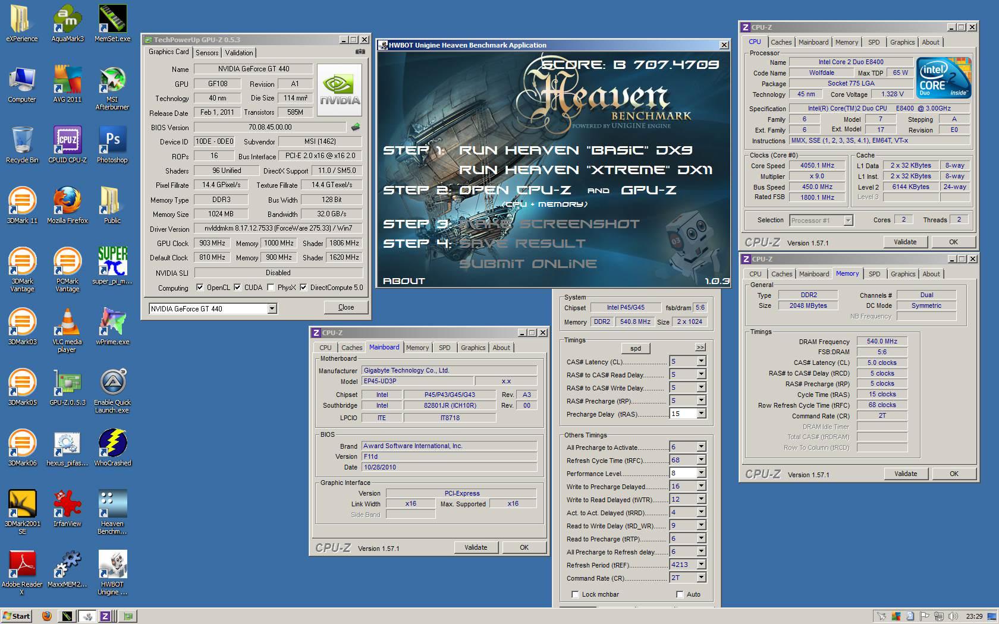The height and width of the screenshot is (624, 999).
Task: Enable the PhysX checkbox in GPU-Z
Action: [x=271, y=288]
